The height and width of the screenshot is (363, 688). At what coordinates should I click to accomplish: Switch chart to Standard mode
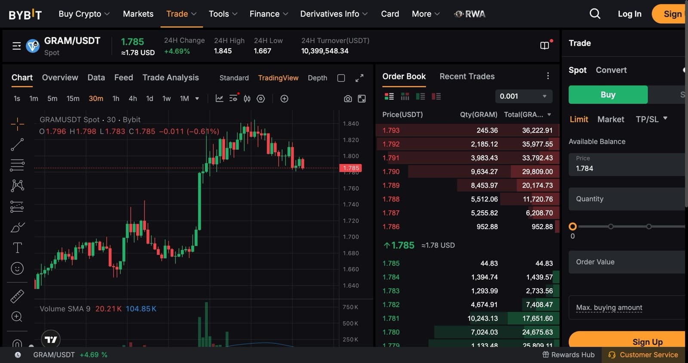[234, 78]
